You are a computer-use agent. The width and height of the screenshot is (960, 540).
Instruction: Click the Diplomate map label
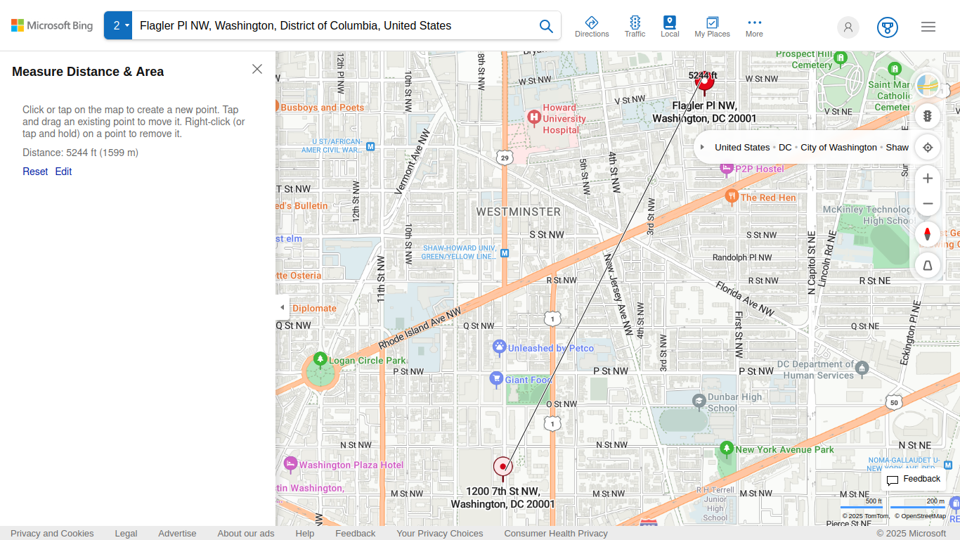tap(314, 308)
